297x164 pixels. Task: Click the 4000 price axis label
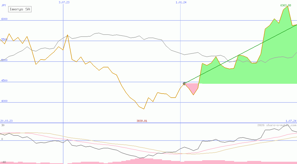[4, 101]
